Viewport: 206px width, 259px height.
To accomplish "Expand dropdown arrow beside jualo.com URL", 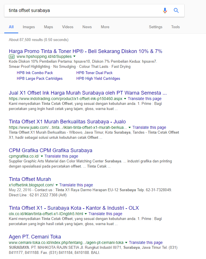I will (130, 127).
